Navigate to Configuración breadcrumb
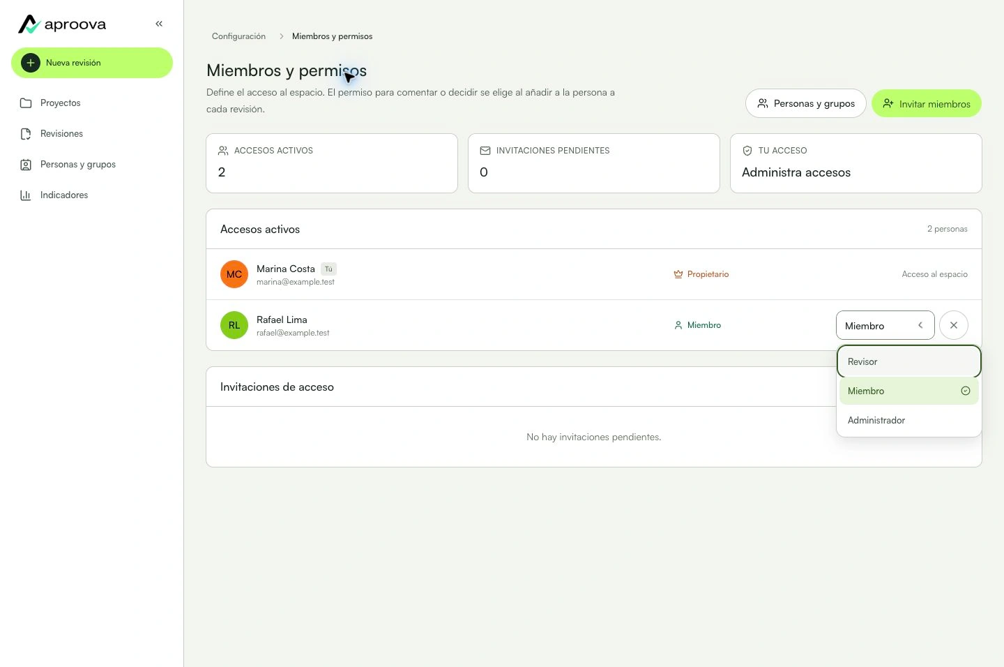Screen dimensions: 1004x667 [x=238, y=36]
